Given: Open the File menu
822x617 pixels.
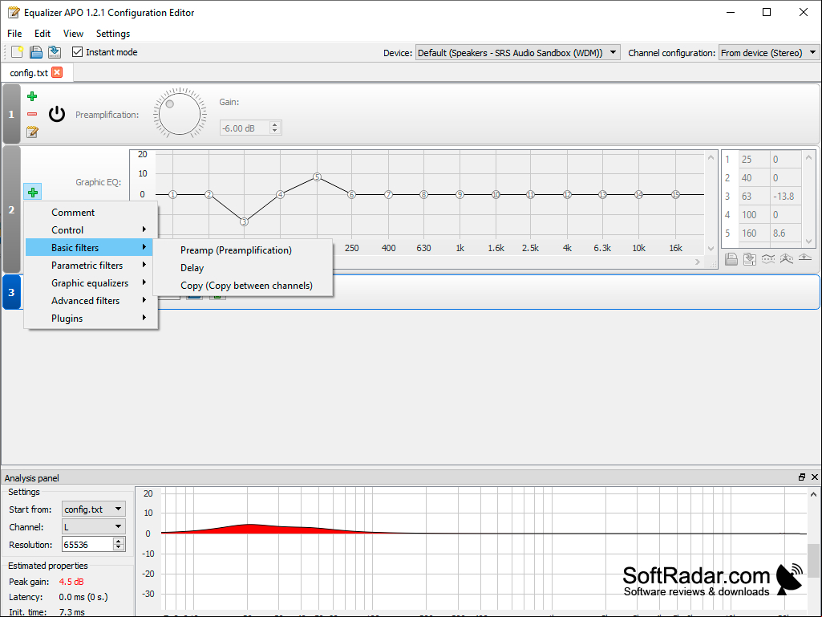Looking at the screenshot, I should tap(14, 34).
